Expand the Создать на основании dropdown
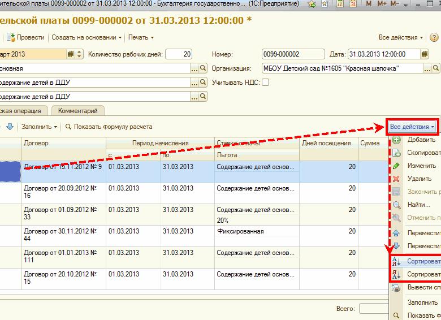The image size is (441, 320). 87,37
